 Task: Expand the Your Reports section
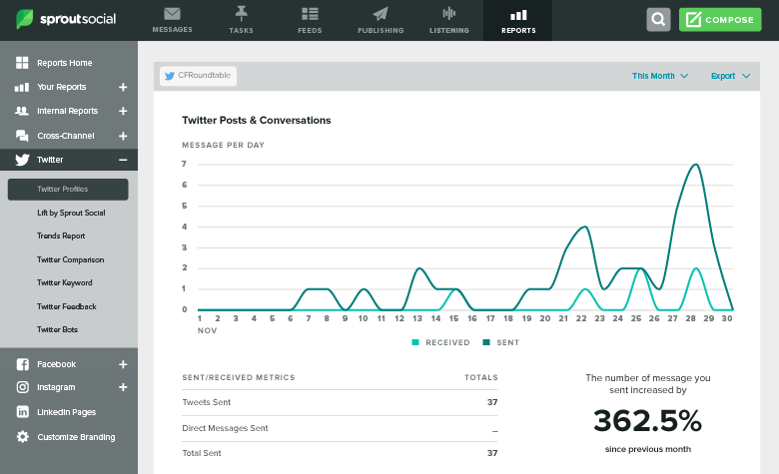click(123, 87)
